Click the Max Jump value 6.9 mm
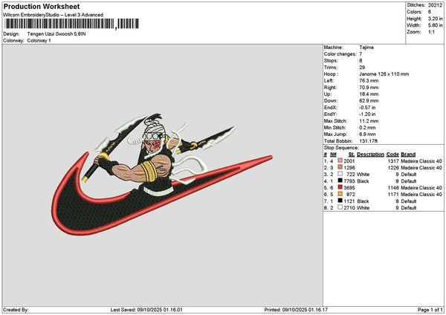 click(x=367, y=134)
